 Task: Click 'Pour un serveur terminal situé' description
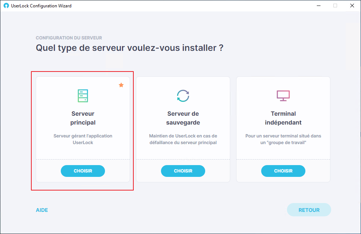click(283, 139)
